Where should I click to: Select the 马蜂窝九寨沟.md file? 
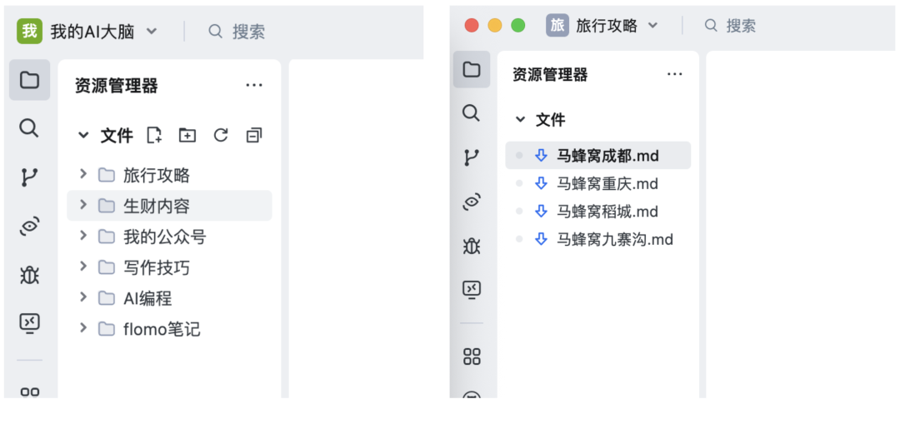tap(614, 240)
